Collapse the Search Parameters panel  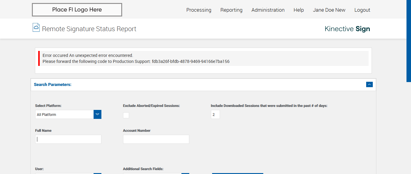point(369,84)
